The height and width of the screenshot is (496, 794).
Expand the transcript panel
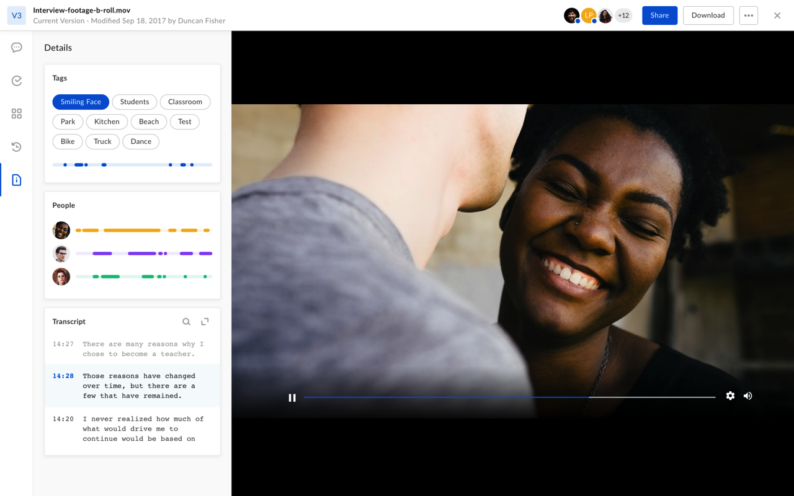click(x=205, y=322)
